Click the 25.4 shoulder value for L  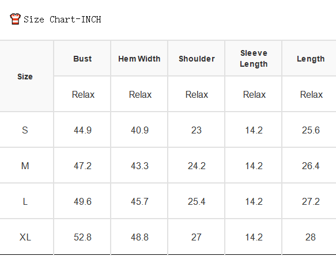(197, 201)
